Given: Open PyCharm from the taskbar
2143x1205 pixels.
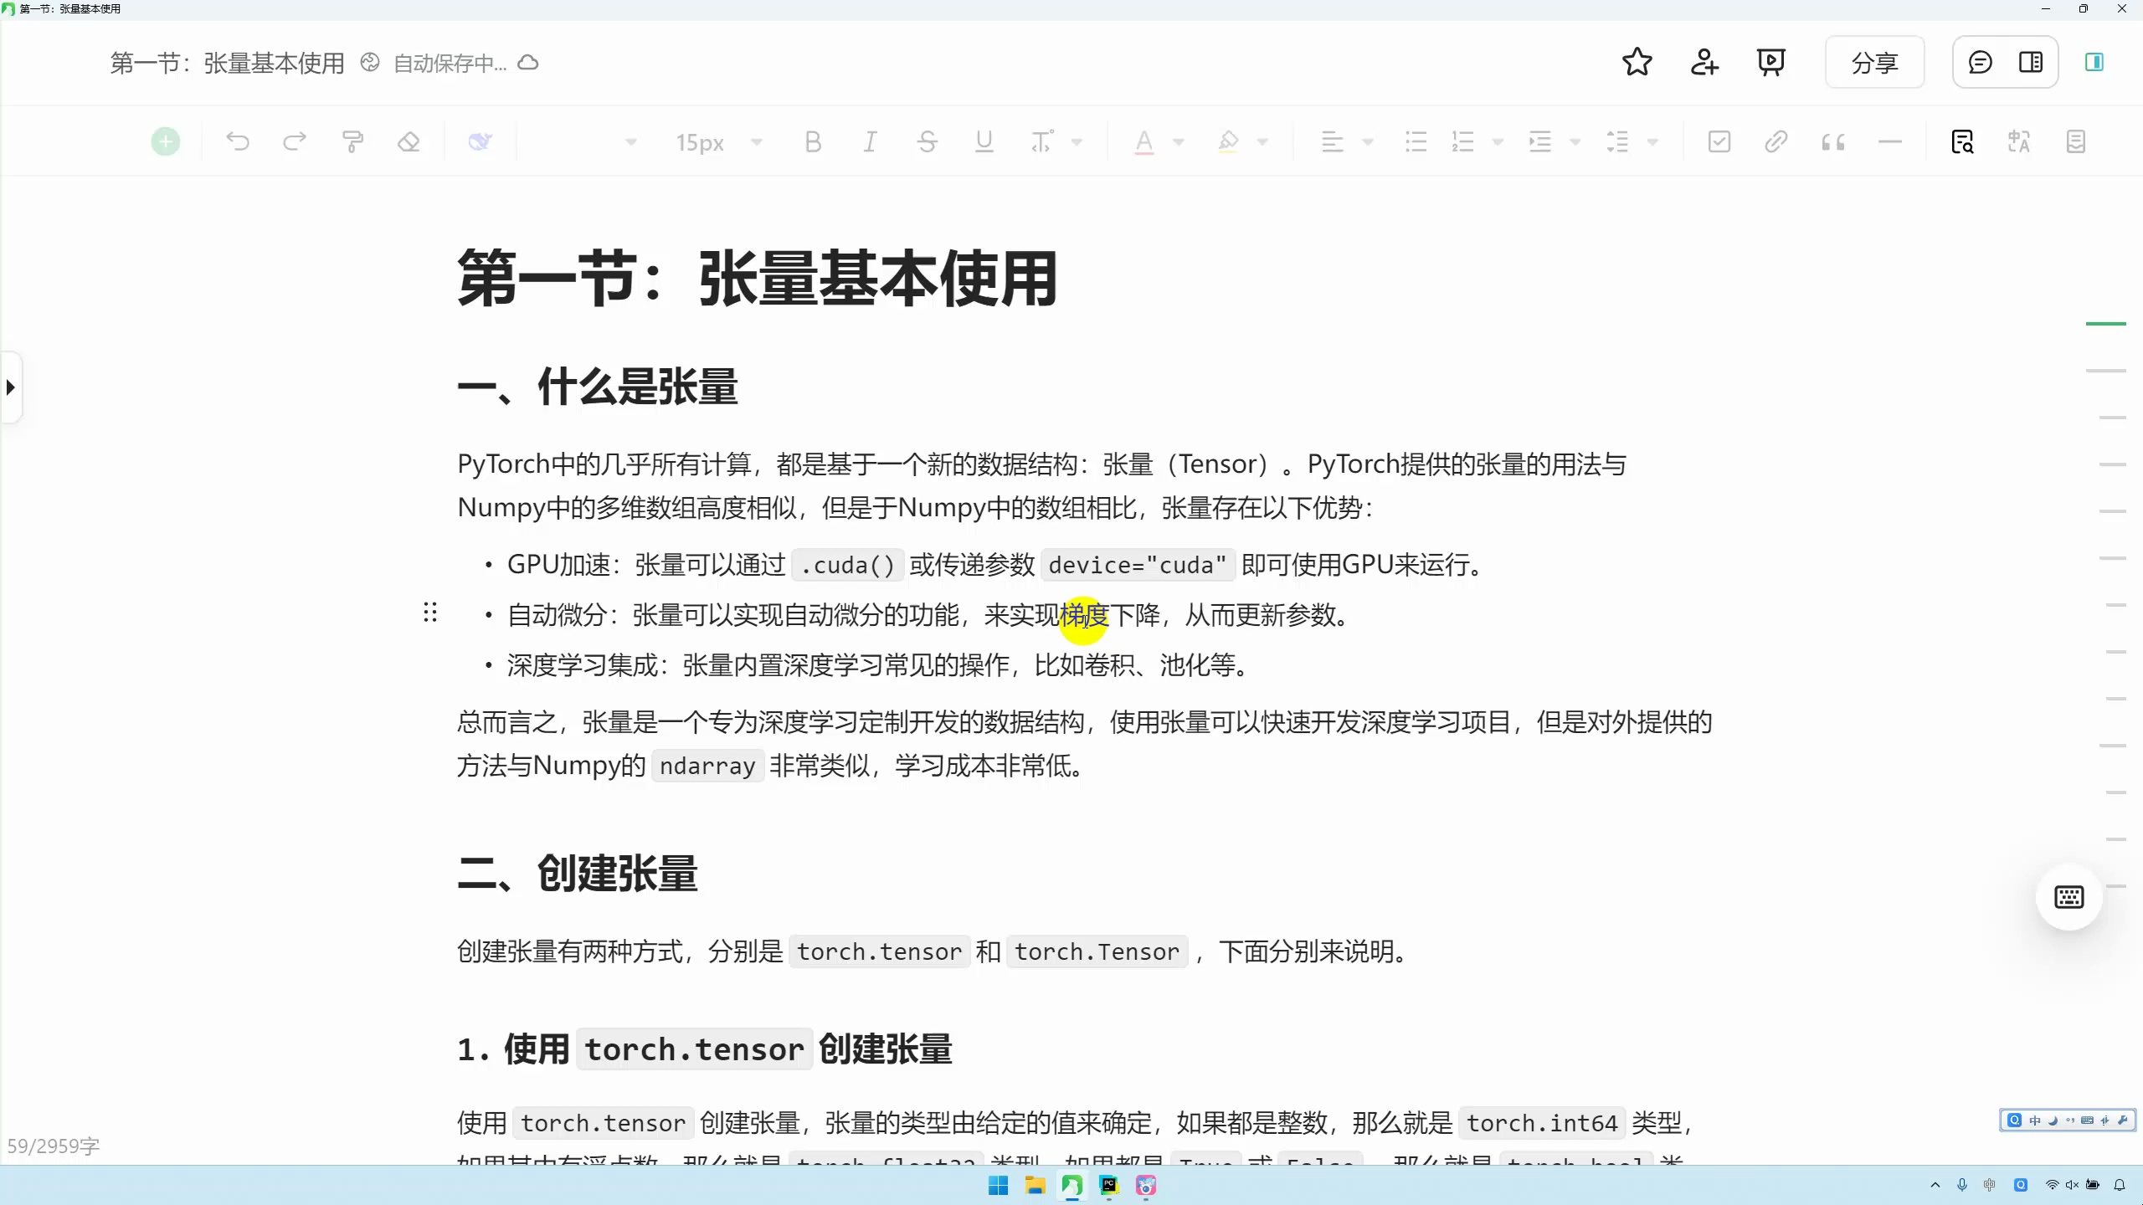Looking at the screenshot, I should 1108,1186.
